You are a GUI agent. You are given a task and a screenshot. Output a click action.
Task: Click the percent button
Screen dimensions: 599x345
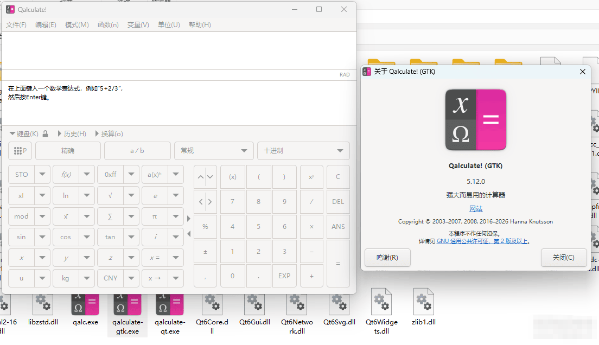point(205,227)
